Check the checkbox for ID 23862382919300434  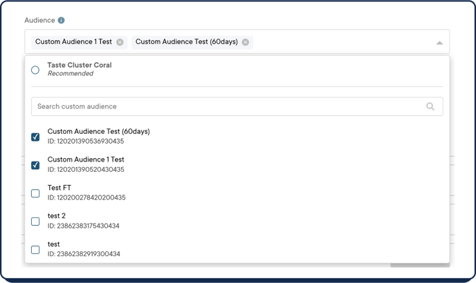coord(35,250)
